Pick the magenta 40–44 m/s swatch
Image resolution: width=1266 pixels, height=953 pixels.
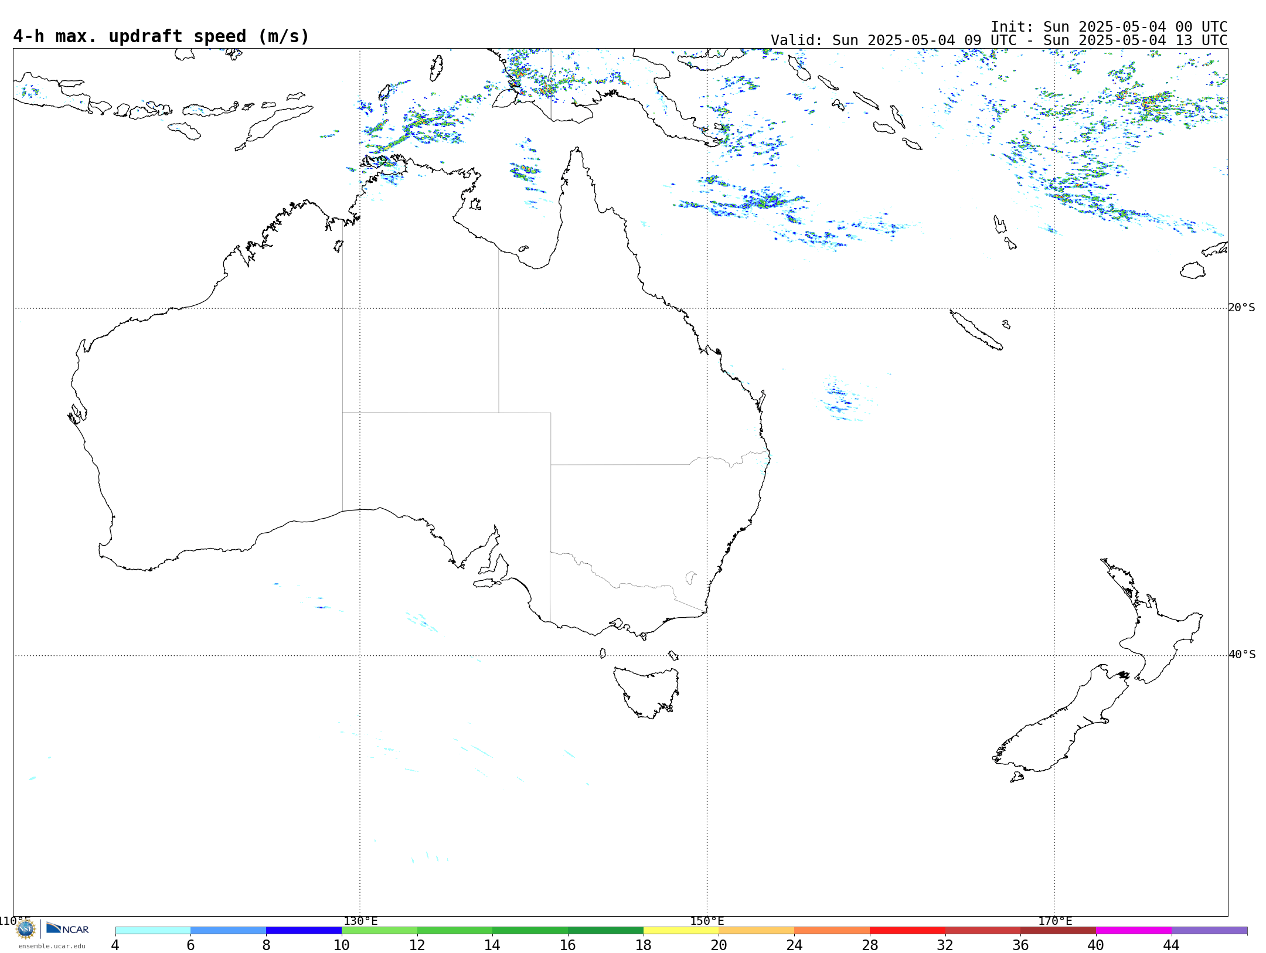pyautogui.click(x=1134, y=931)
